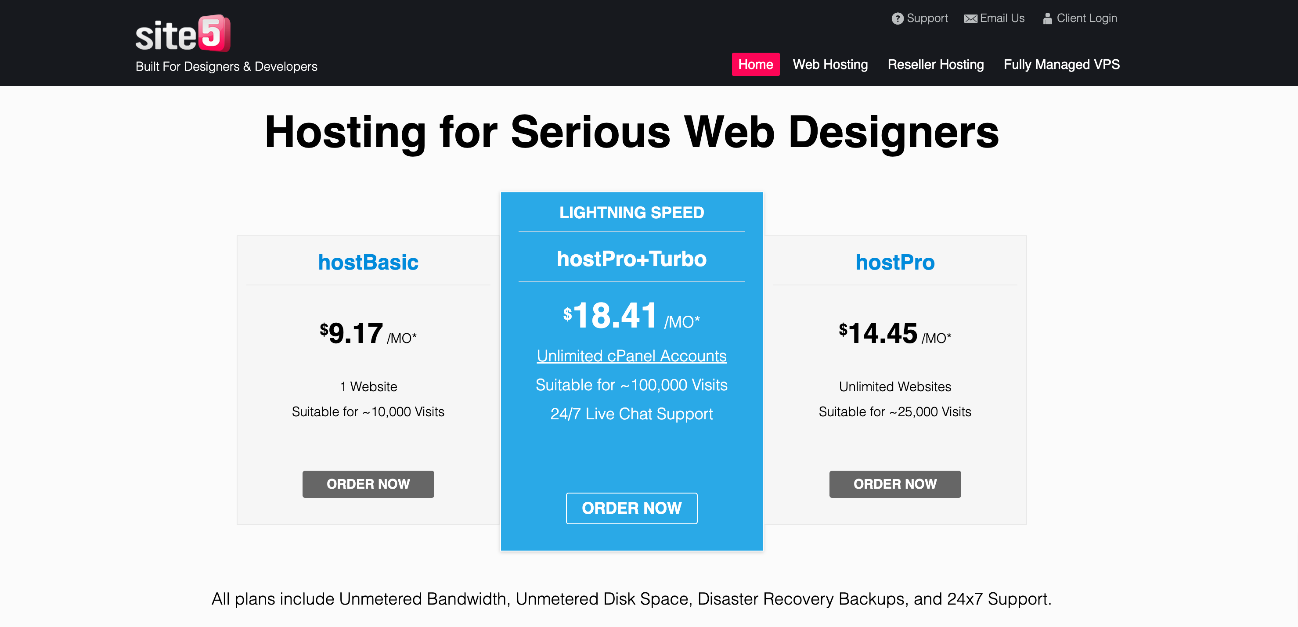Click the Unlimited cPanel Accounts link
This screenshot has width=1298, height=627.
pyautogui.click(x=631, y=356)
